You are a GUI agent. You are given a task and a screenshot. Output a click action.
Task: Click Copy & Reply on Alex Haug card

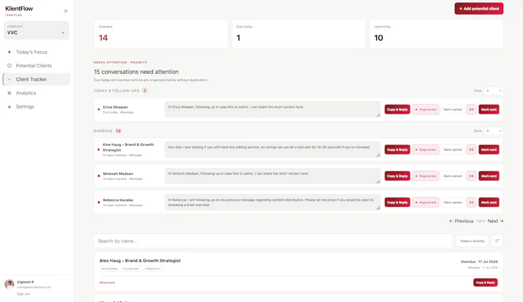(x=485, y=282)
